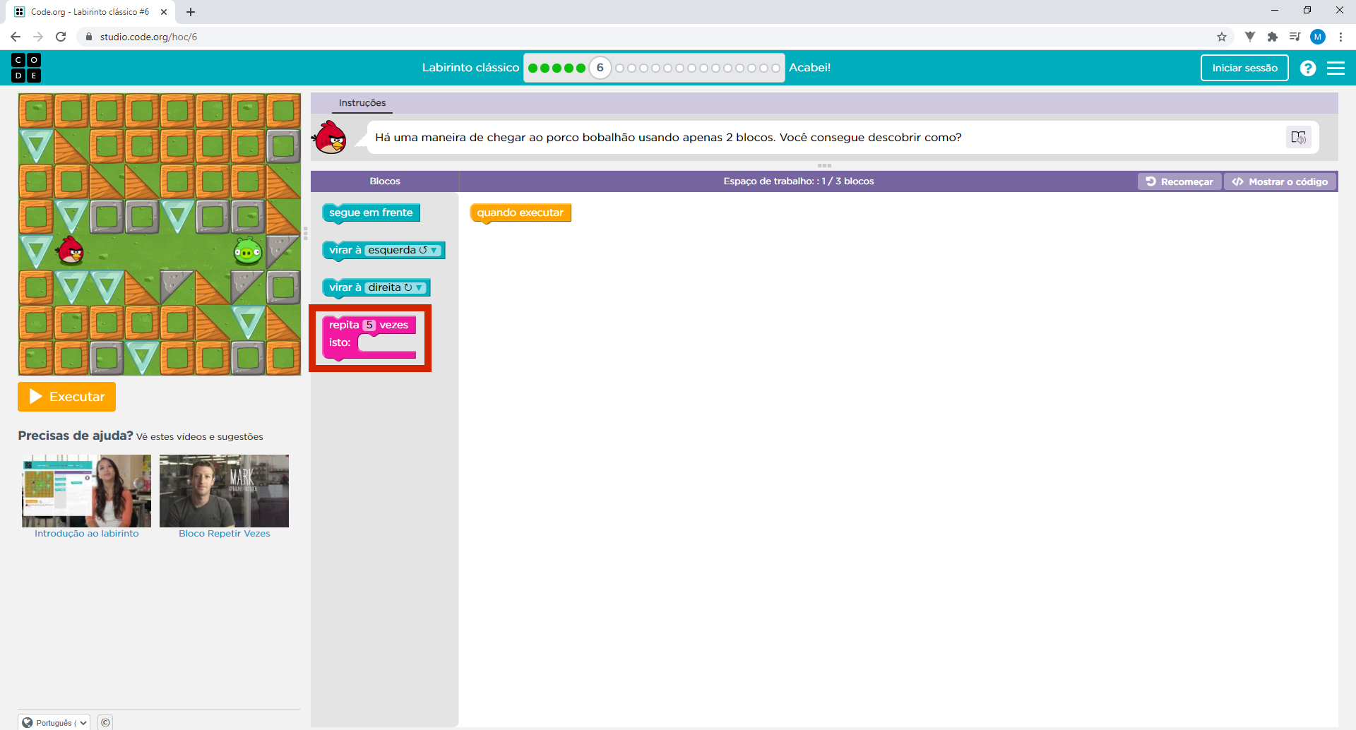Click the Executar run button
Viewport: 1356px width, 730px height.
click(x=66, y=397)
